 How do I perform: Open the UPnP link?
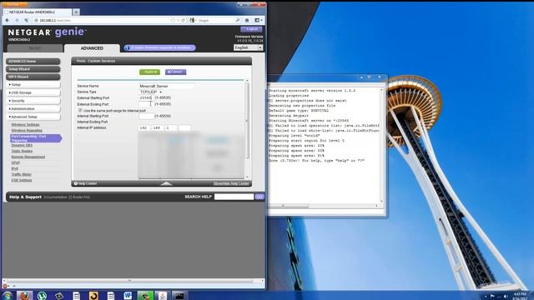pyautogui.click(x=15, y=162)
